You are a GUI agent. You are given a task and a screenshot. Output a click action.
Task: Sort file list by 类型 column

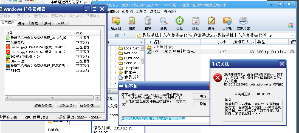click(272, 42)
